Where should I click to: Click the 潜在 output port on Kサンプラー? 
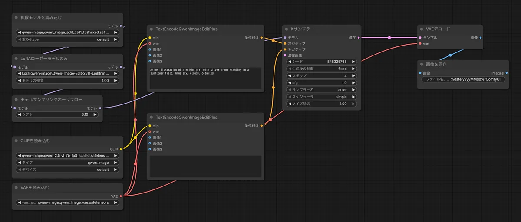click(358, 38)
